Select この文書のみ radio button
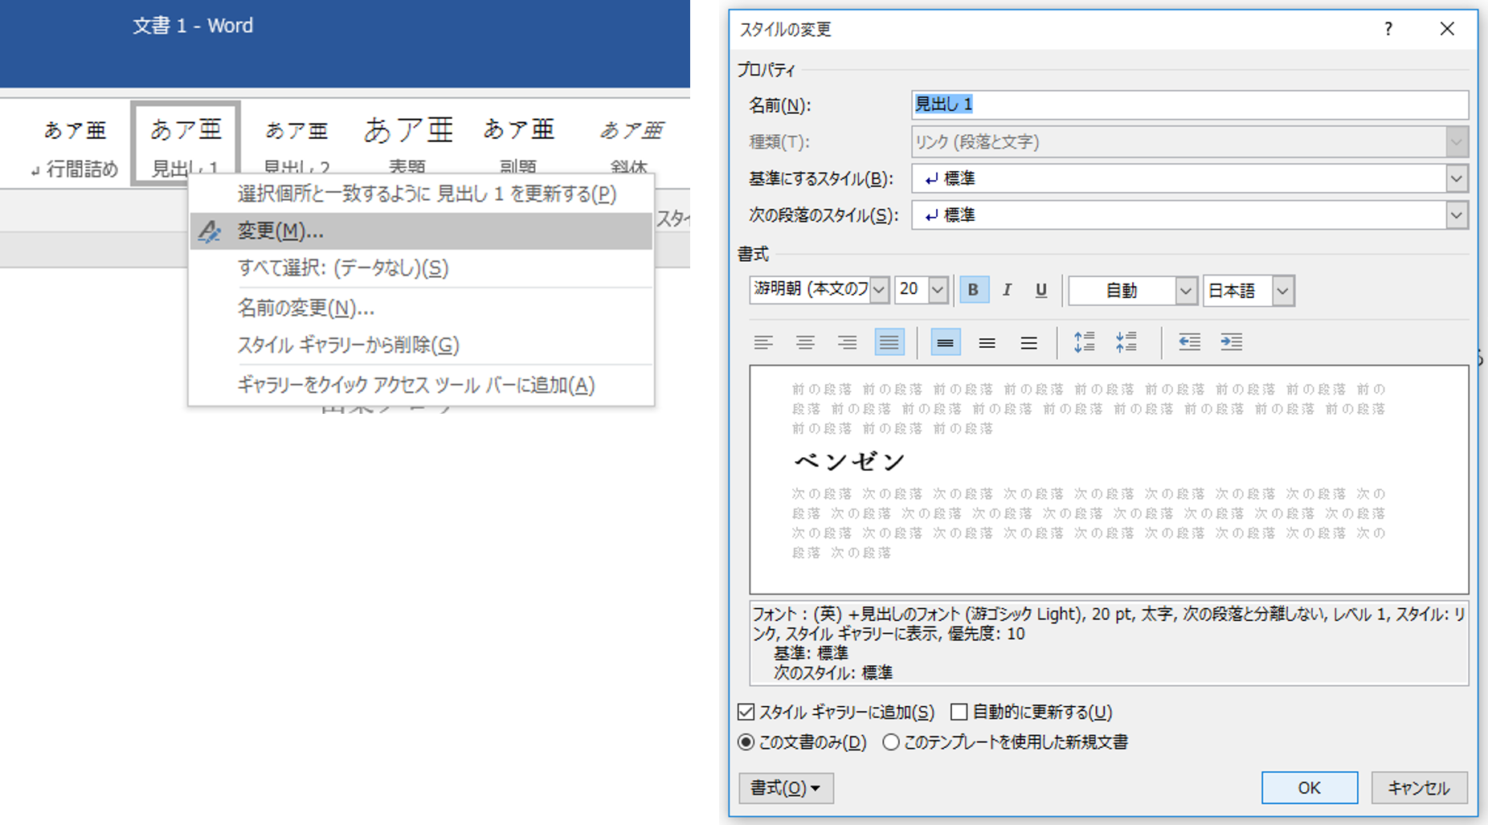 746,742
